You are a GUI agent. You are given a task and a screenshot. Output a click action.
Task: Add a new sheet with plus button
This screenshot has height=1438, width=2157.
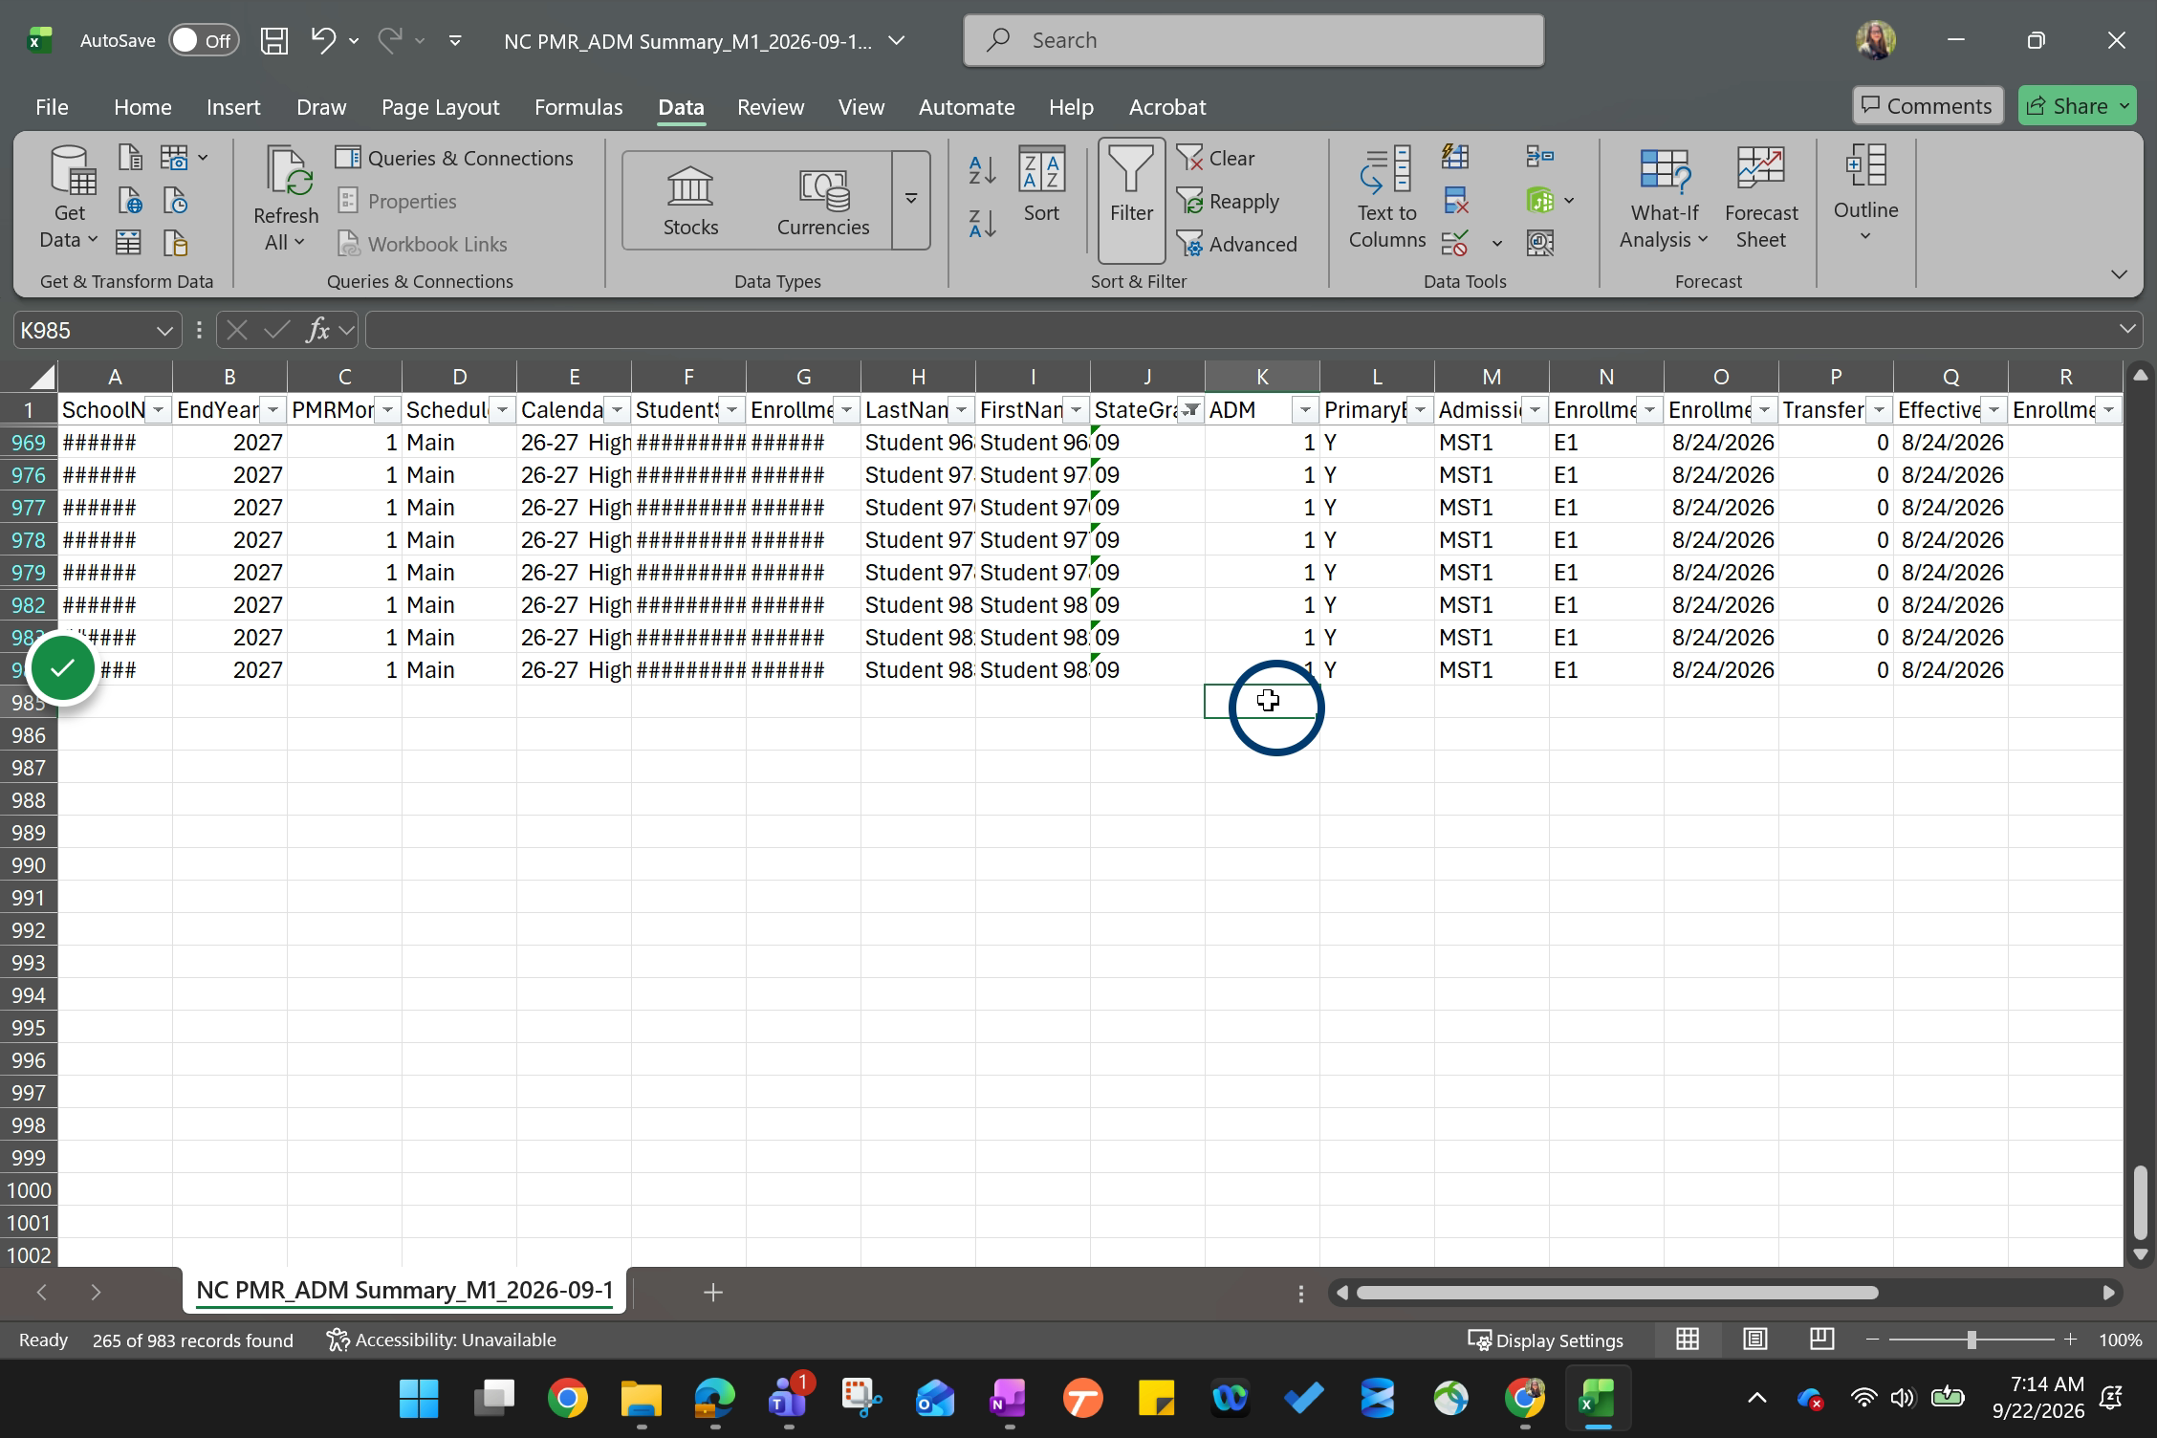(712, 1293)
